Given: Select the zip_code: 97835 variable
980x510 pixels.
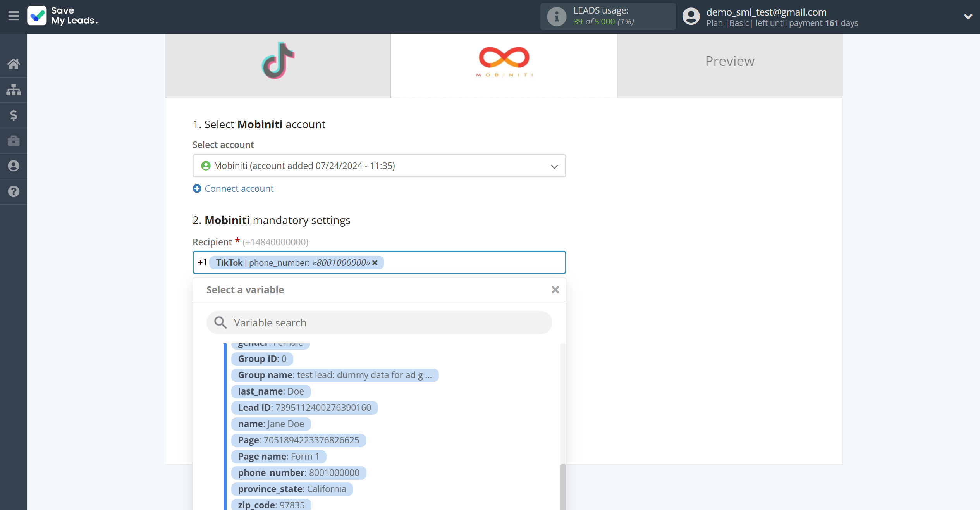Looking at the screenshot, I should click(271, 505).
